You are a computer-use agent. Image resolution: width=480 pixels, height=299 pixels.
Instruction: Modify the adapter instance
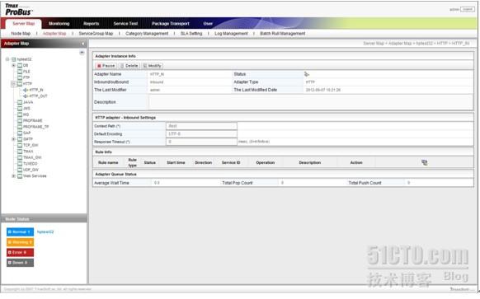point(153,66)
